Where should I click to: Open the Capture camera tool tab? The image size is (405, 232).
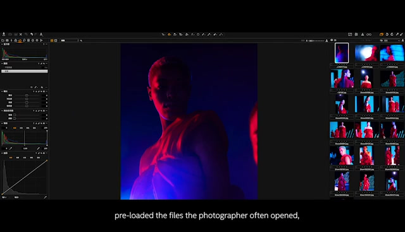click(x=7, y=40)
